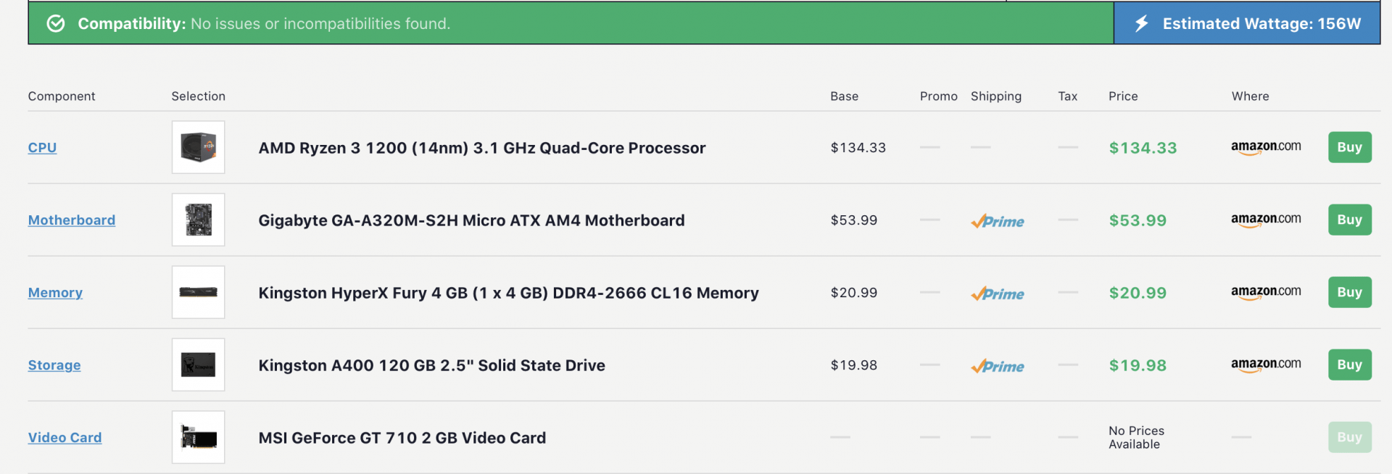Open the Kingston HyperX Fury memory thumbnail
Image resolution: width=1392 pixels, height=474 pixels.
click(x=198, y=292)
